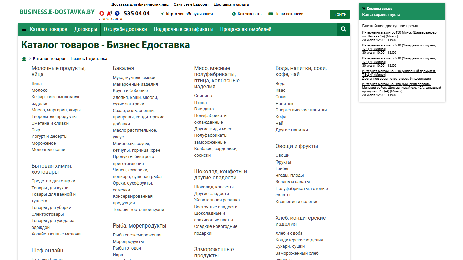Open Квашения и соления subcategory
The image size is (463, 260).
click(x=297, y=202)
